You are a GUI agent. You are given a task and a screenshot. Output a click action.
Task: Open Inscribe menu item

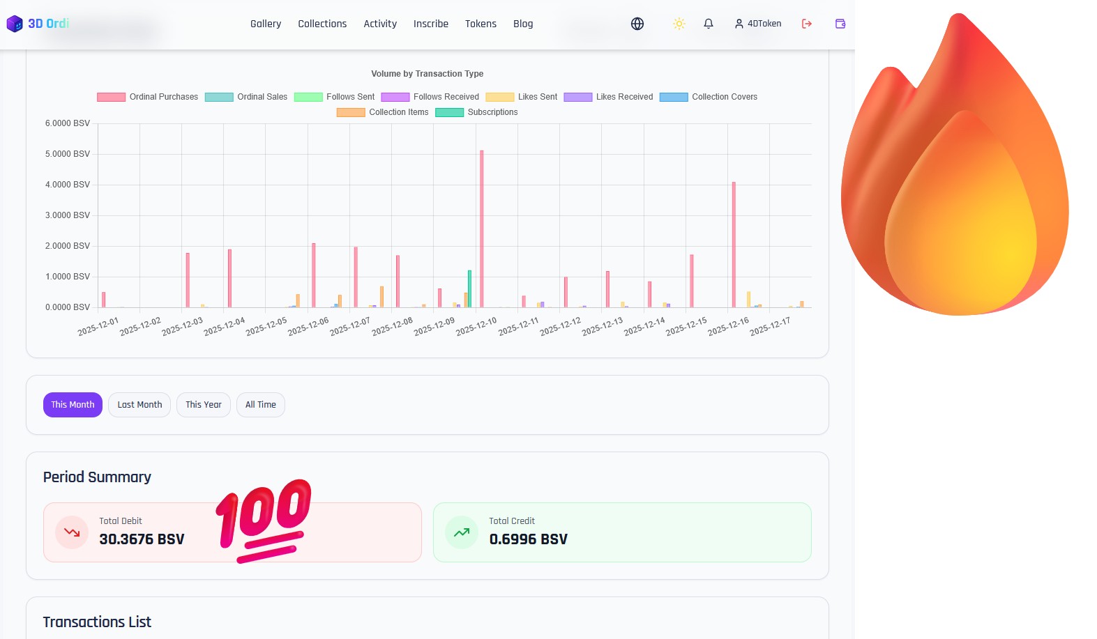[x=431, y=24]
